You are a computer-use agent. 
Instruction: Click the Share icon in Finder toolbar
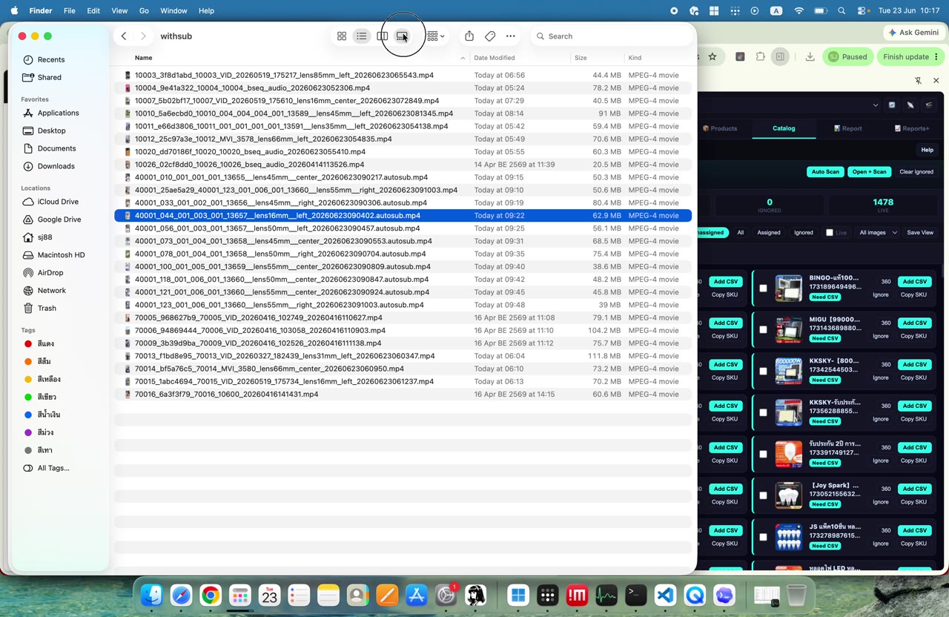click(469, 36)
